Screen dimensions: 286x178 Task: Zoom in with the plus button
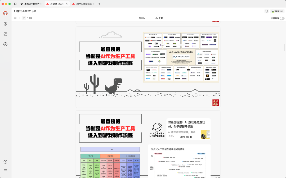[148, 18]
